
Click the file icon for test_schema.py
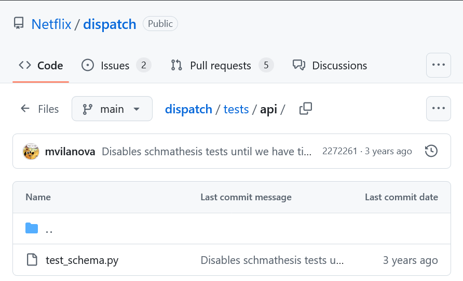tap(32, 260)
